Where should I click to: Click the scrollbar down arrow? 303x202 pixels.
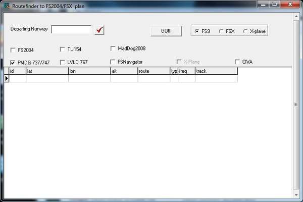[295, 194]
